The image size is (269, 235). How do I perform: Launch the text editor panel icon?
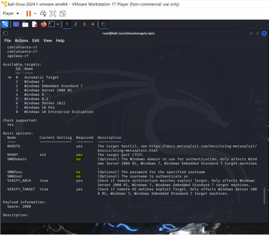click(34, 24)
